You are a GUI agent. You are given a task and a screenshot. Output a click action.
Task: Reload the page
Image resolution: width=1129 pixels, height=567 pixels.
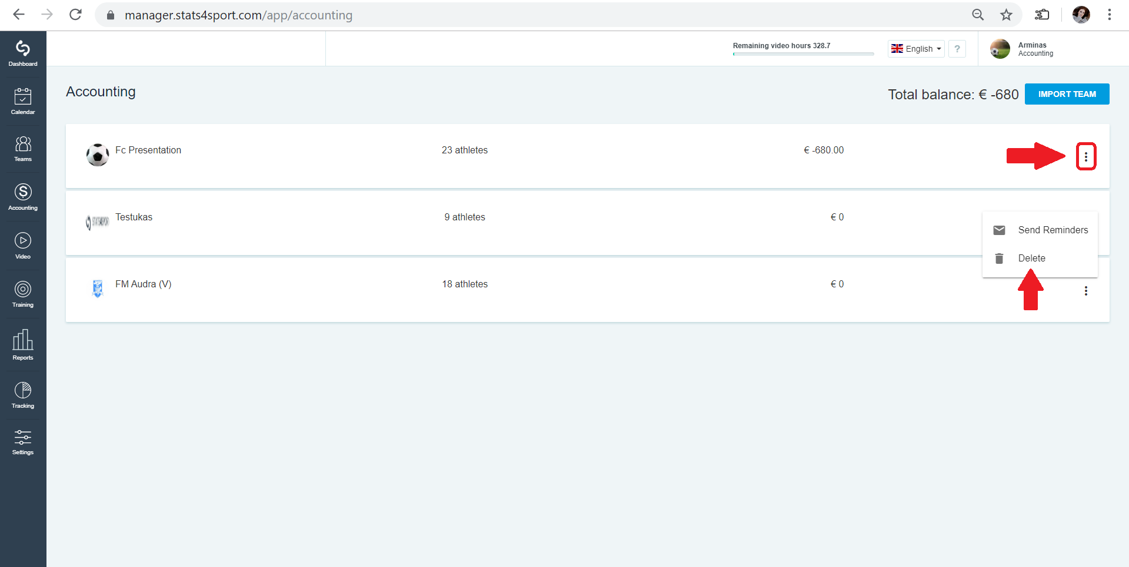coord(75,15)
